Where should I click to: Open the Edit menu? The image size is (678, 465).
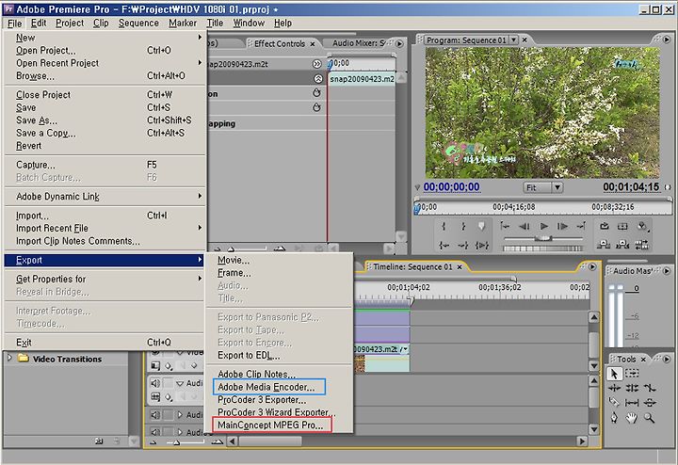pos(39,23)
